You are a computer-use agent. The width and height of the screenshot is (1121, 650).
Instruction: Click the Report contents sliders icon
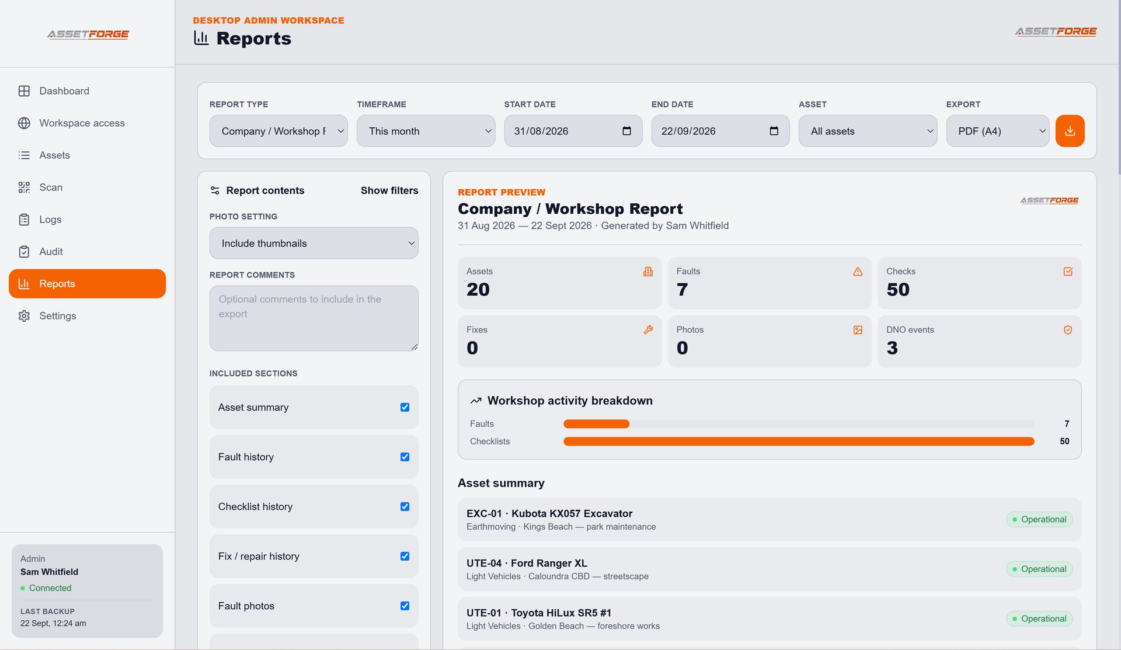pos(215,190)
